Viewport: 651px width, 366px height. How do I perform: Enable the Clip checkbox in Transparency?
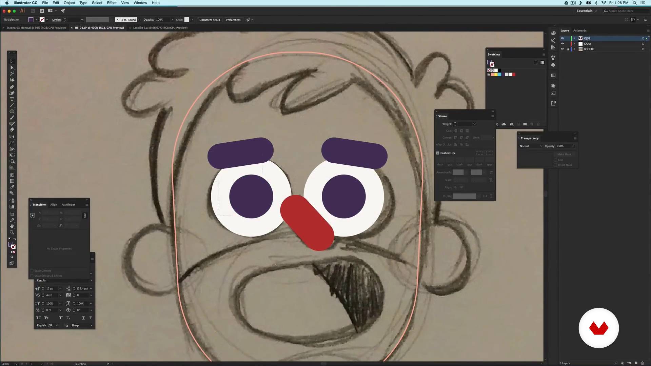coord(556,160)
